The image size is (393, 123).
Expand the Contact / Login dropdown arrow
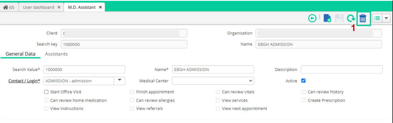coord(120,81)
